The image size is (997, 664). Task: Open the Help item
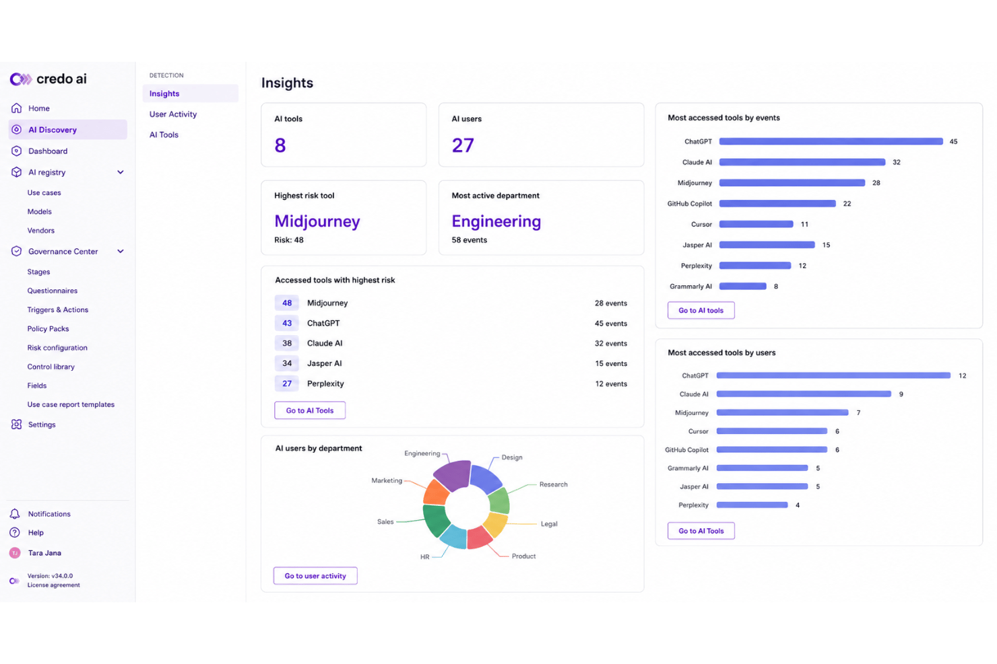pos(36,533)
